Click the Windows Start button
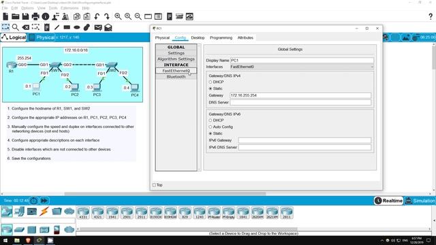The image size is (436, 245). click(5, 240)
